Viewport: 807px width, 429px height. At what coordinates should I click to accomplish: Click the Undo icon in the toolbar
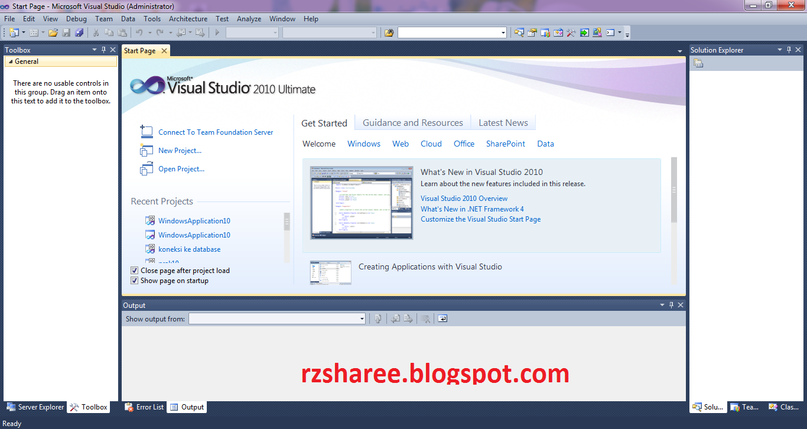point(140,32)
